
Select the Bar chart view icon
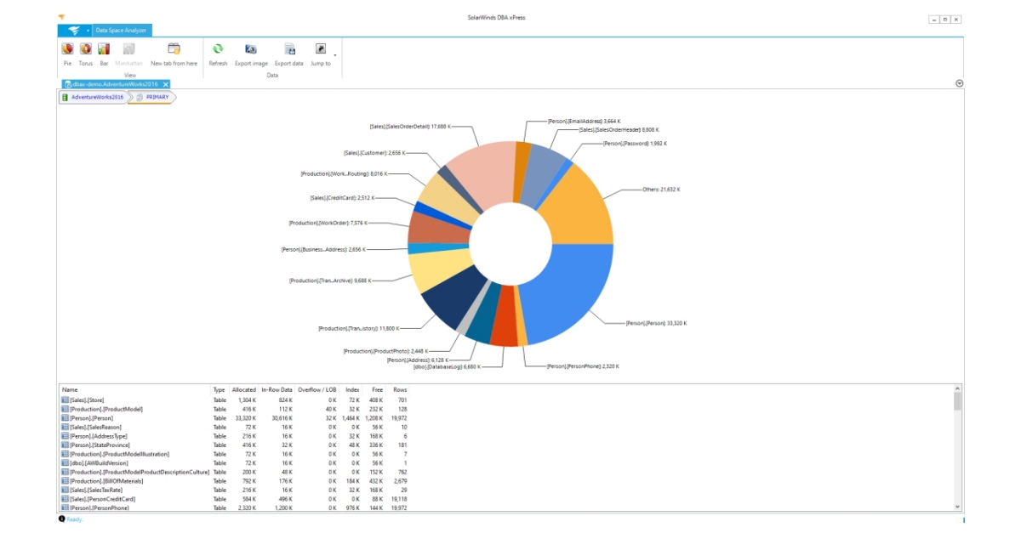103,48
